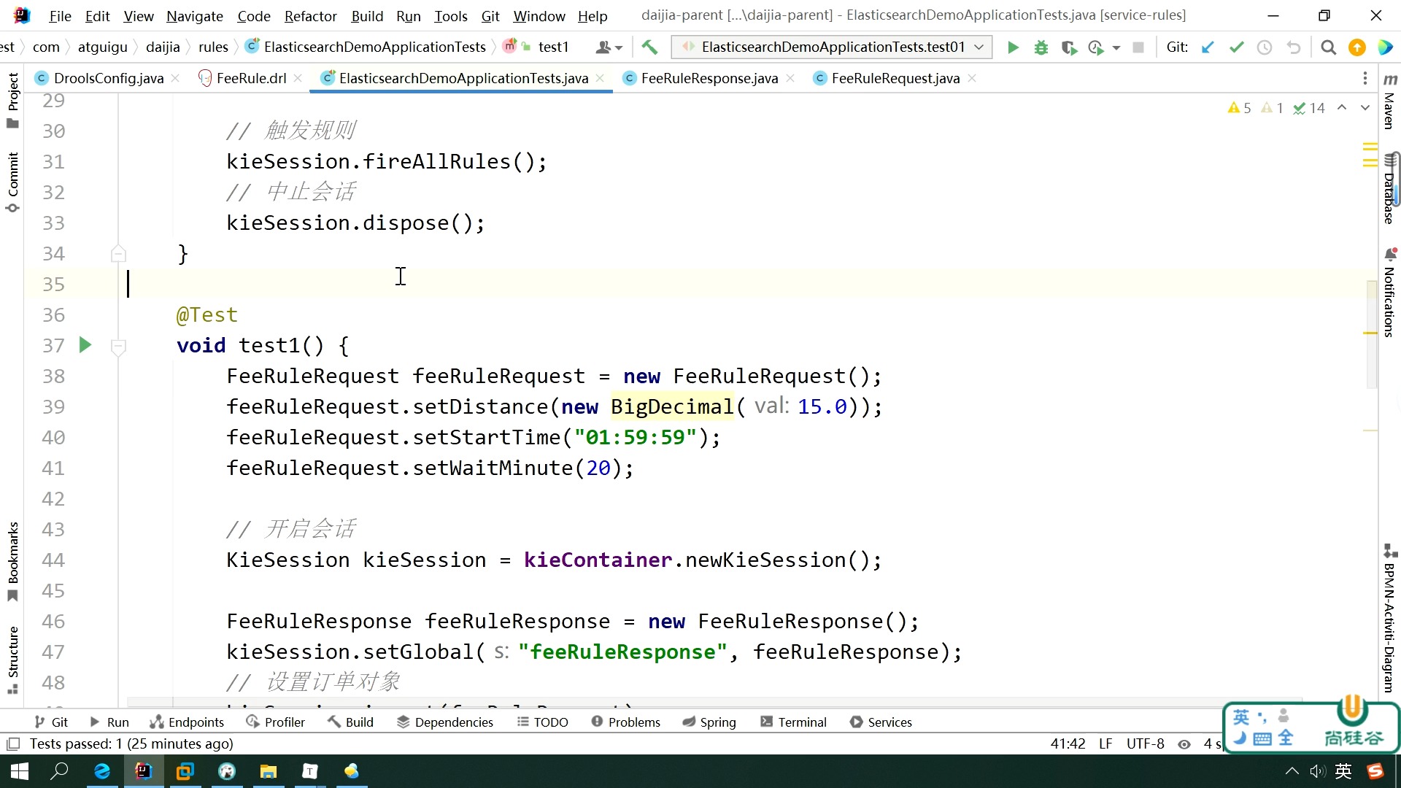
Task: Open the Terminal tool window
Action: 793,722
